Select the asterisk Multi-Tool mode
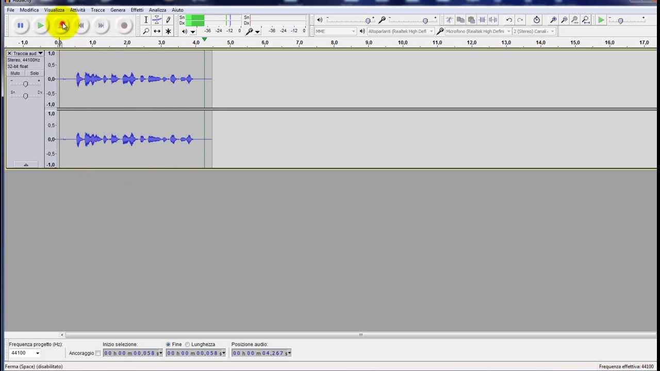 pyautogui.click(x=168, y=31)
